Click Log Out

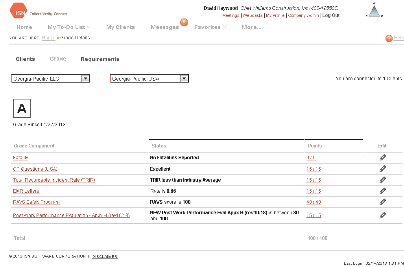(x=331, y=15)
